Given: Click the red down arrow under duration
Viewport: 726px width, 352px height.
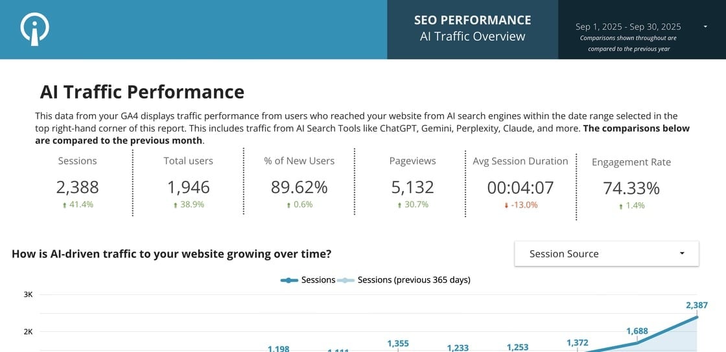Looking at the screenshot, I should tap(506, 205).
